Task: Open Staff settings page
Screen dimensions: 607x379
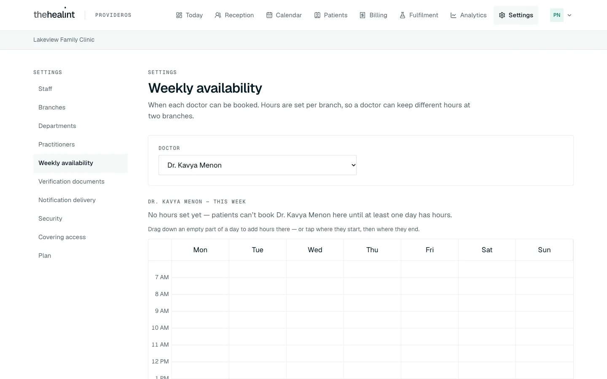Action: pyautogui.click(x=81, y=89)
